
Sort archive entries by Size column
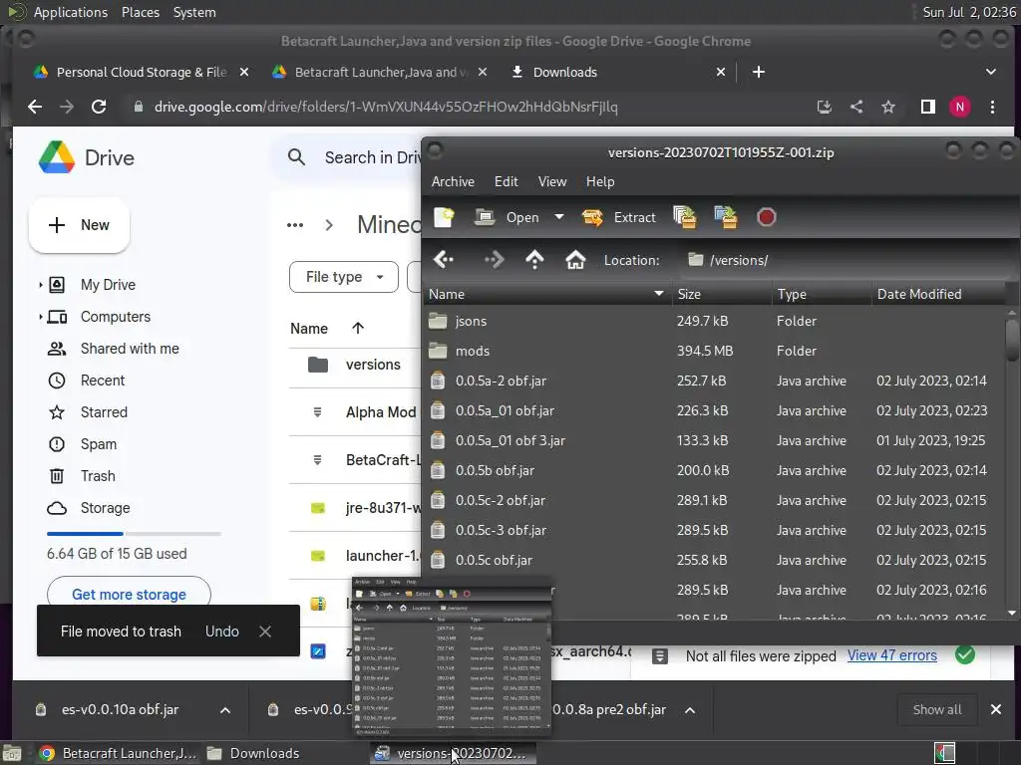pyautogui.click(x=722, y=294)
